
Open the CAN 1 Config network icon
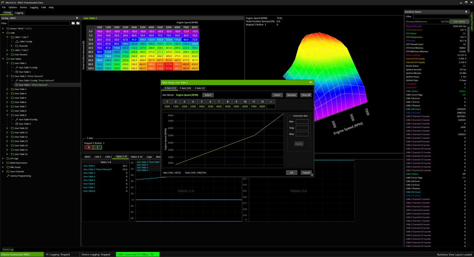pyautogui.click(x=17, y=42)
